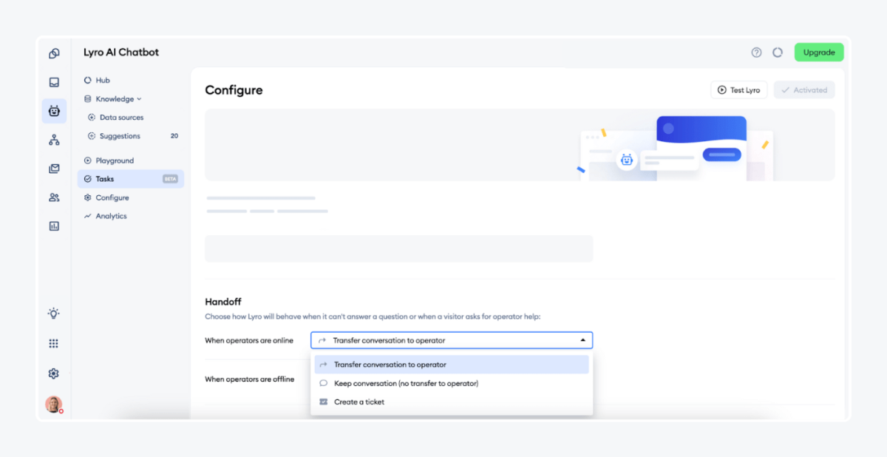Viewport: 887px width, 457px height.
Task: Switch to the Playground section
Action: [114, 160]
